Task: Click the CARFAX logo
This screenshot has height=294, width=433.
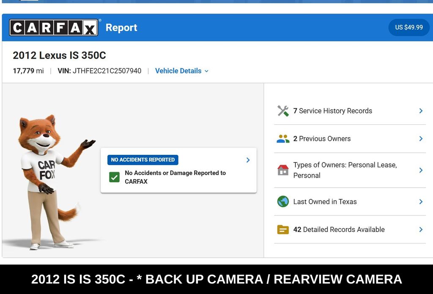Action: (54, 27)
